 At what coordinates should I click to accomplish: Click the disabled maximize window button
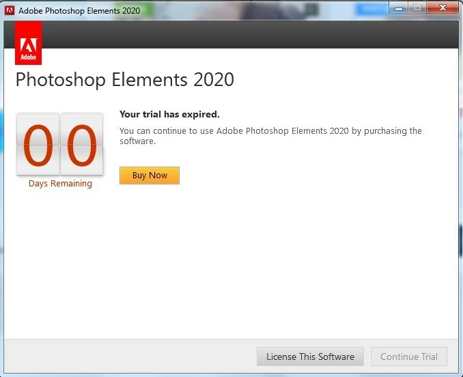(x=417, y=8)
